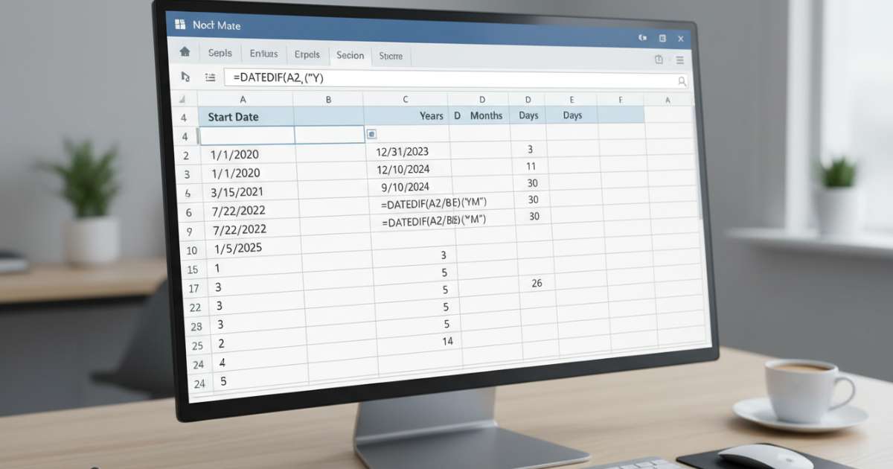Click into the formula bar with =DATEDIF

pyautogui.click(x=446, y=78)
